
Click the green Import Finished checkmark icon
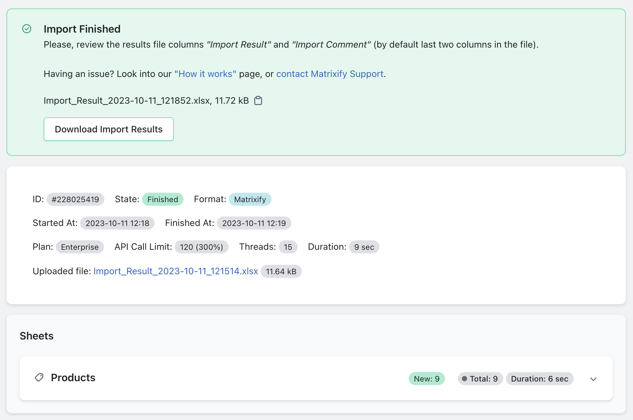27,29
